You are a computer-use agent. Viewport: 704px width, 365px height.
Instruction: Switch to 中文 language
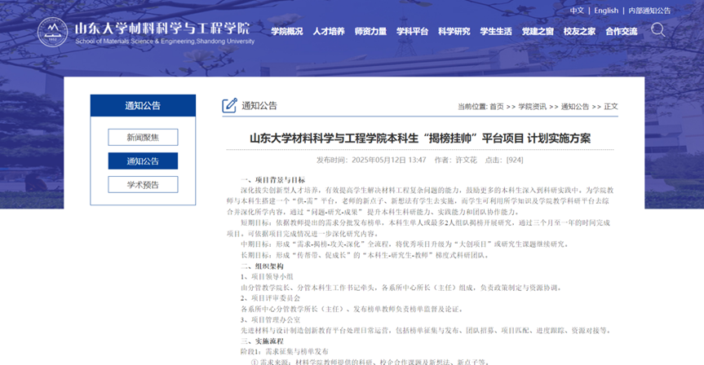tap(577, 11)
